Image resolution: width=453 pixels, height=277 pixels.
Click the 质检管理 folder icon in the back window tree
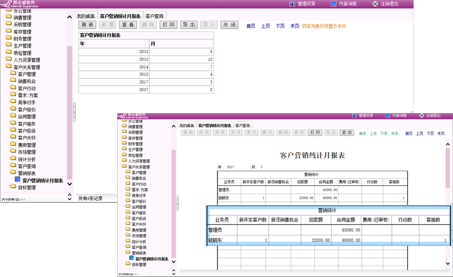pyautogui.click(x=9, y=52)
